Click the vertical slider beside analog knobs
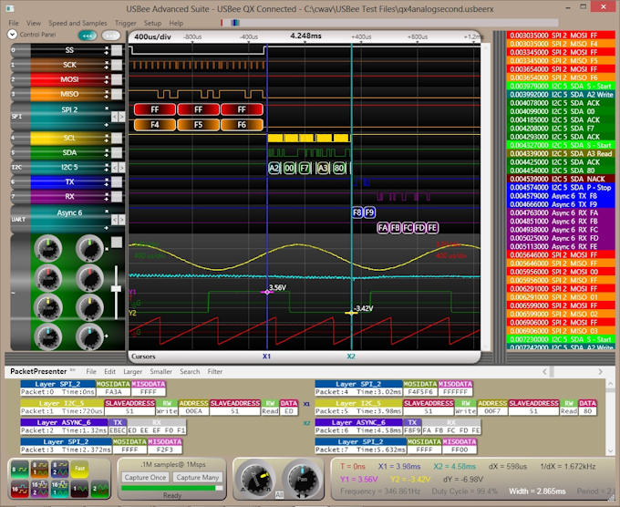This screenshot has height=507, width=620. (x=116, y=293)
